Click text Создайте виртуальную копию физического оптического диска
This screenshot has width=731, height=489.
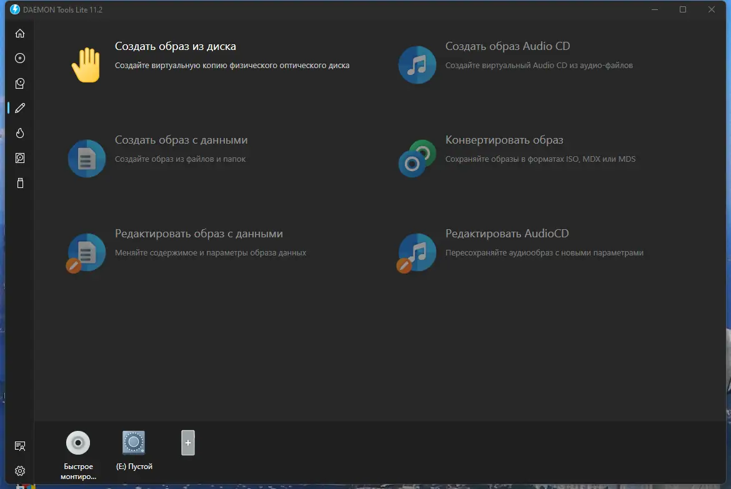[x=232, y=65]
